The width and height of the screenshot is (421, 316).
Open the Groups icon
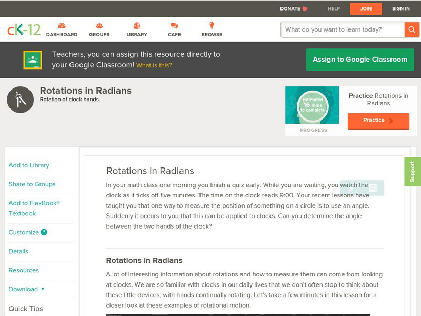[x=99, y=26]
